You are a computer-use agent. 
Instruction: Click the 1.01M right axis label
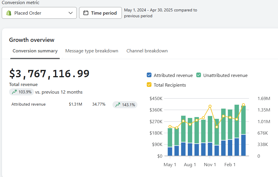click(264, 122)
